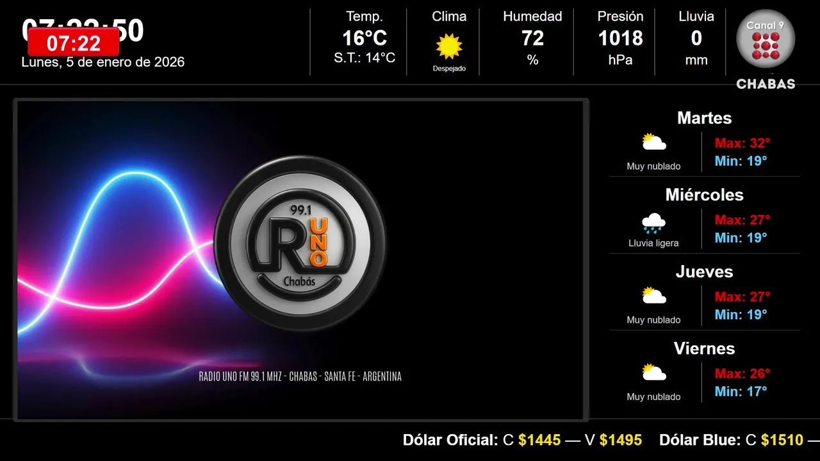The height and width of the screenshot is (461, 820).
Task: Click the 16°C temperature value
Action: pos(365,38)
